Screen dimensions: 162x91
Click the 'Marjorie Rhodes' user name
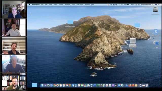(146, 5)
